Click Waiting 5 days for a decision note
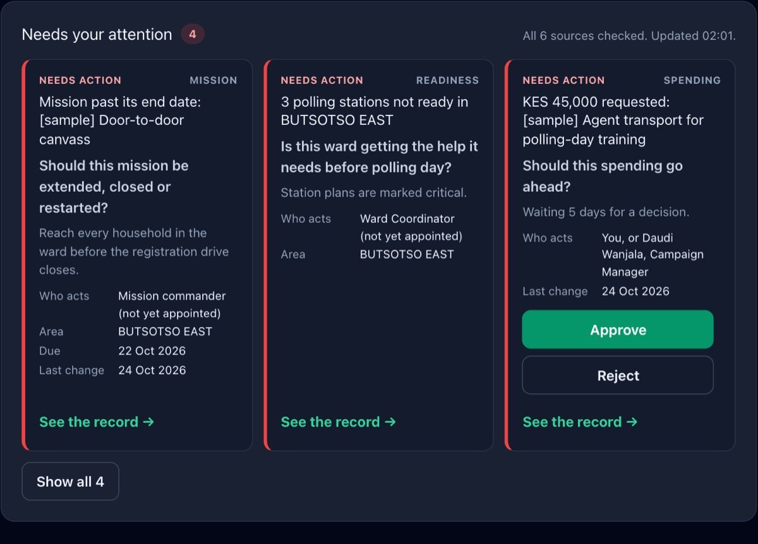 click(606, 212)
